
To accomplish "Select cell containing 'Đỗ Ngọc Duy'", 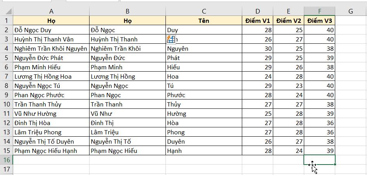I will coord(51,30).
